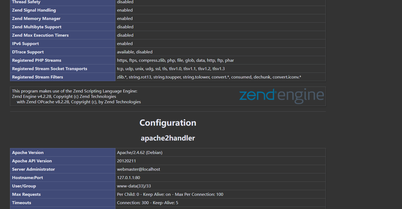The width and height of the screenshot is (402, 209).
Task: Click the Zend Engine copyright text line
Action: pos(64,96)
